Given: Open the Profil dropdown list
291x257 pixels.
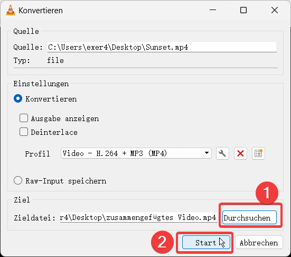Looking at the screenshot, I should point(136,153).
